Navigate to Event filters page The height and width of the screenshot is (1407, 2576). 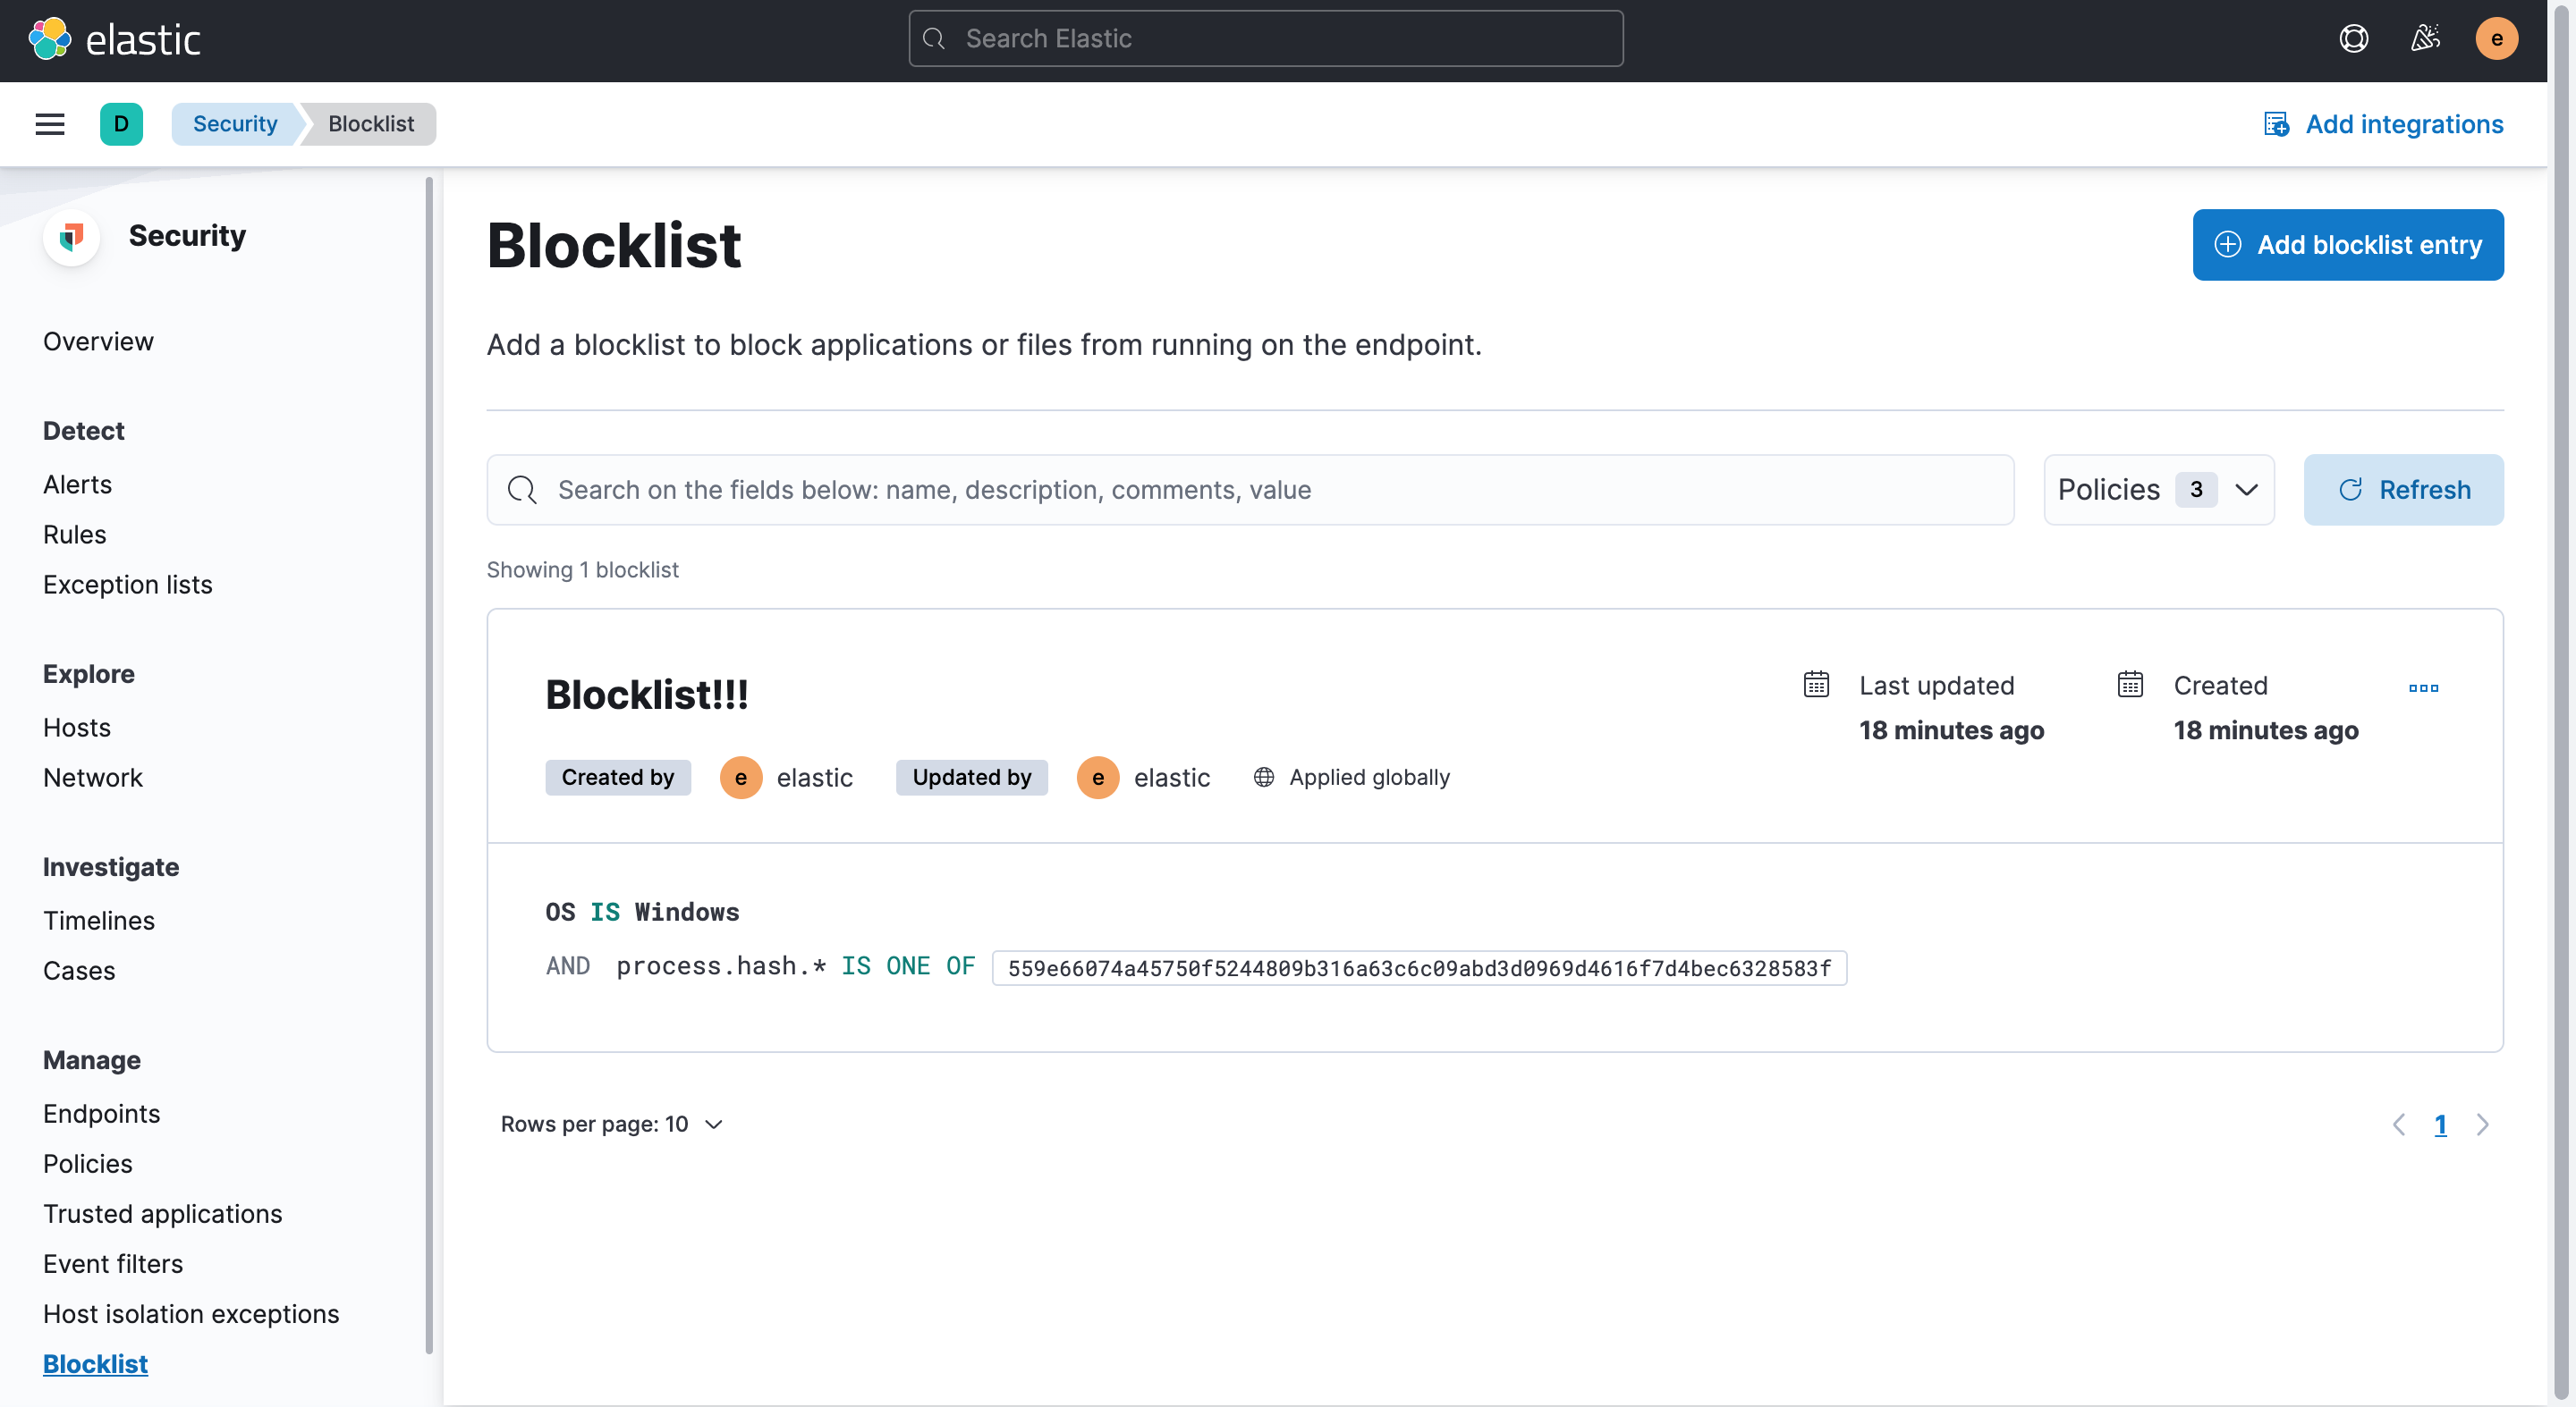(x=113, y=1263)
